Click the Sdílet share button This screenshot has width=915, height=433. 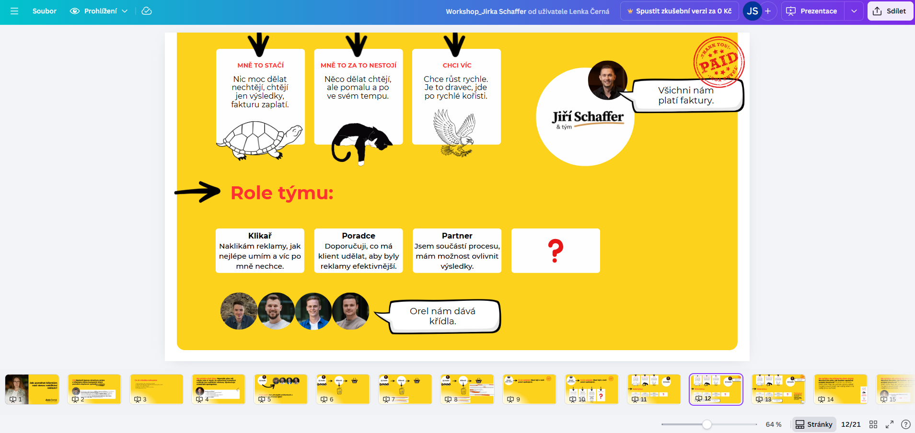pyautogui.click(x=890, y=11)
